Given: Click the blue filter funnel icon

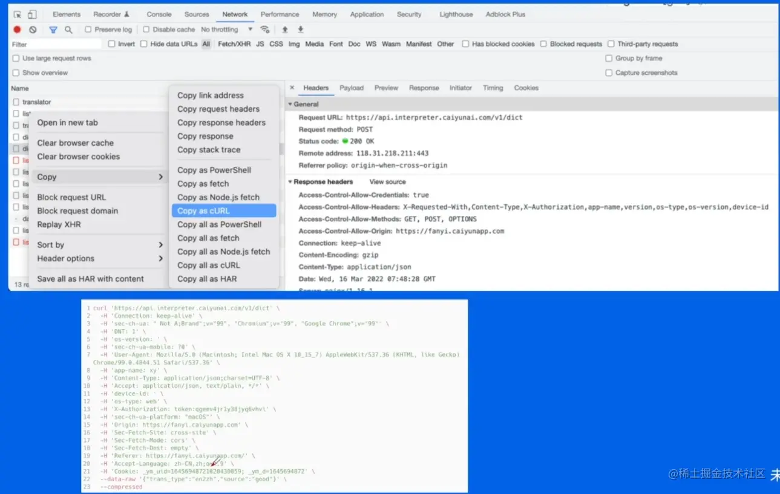Looking at the screenshot, I should [53, 30].
